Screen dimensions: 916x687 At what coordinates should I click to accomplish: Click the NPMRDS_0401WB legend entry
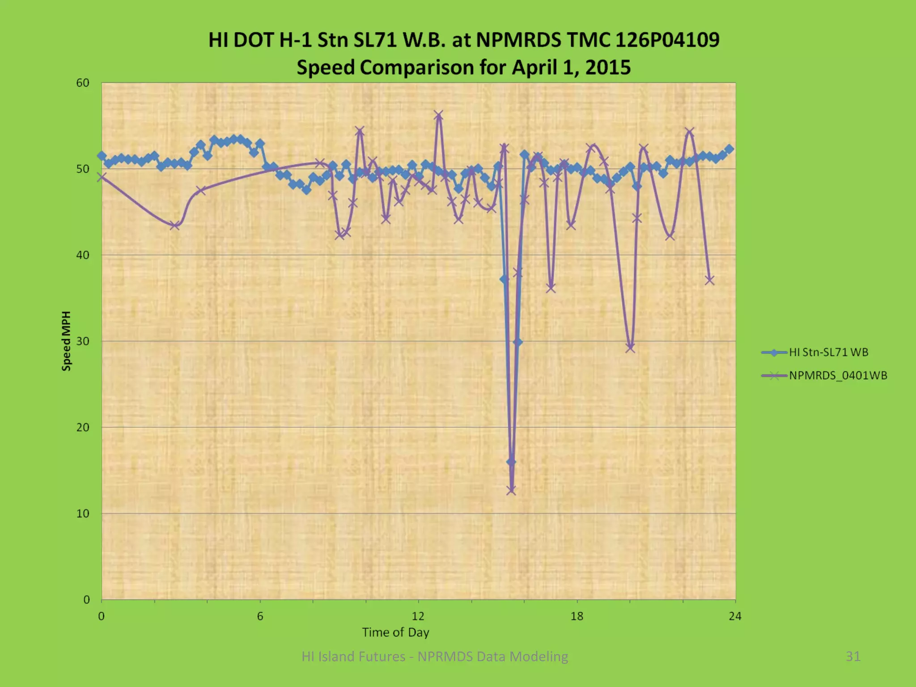(838, 376)
